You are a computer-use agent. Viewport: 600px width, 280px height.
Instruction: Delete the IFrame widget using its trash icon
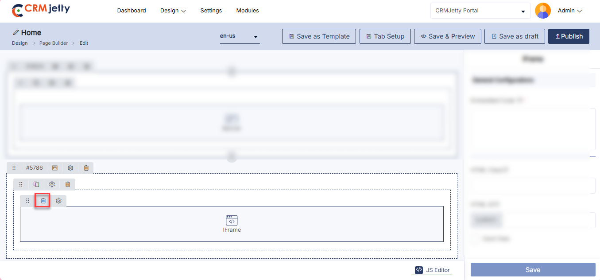click(43, 201)
